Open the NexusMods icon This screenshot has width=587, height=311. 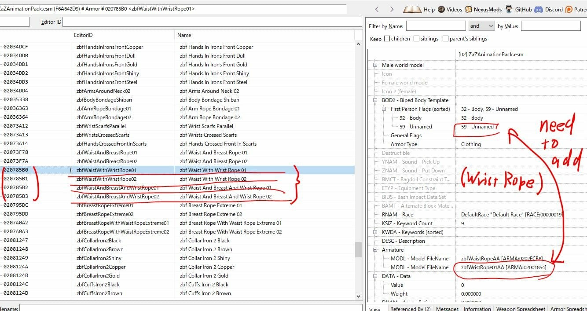coord(469,9)
